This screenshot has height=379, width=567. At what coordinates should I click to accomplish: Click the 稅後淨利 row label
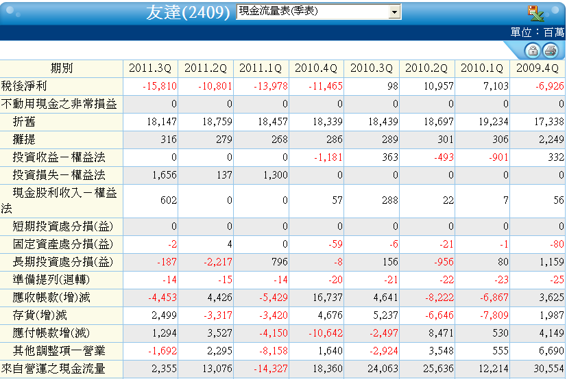(x=24, y=86)
